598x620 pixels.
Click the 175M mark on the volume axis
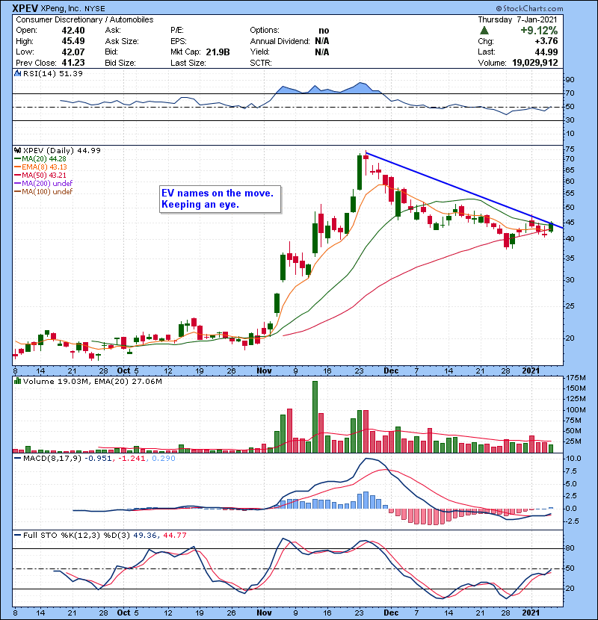(x=576, y=378)
